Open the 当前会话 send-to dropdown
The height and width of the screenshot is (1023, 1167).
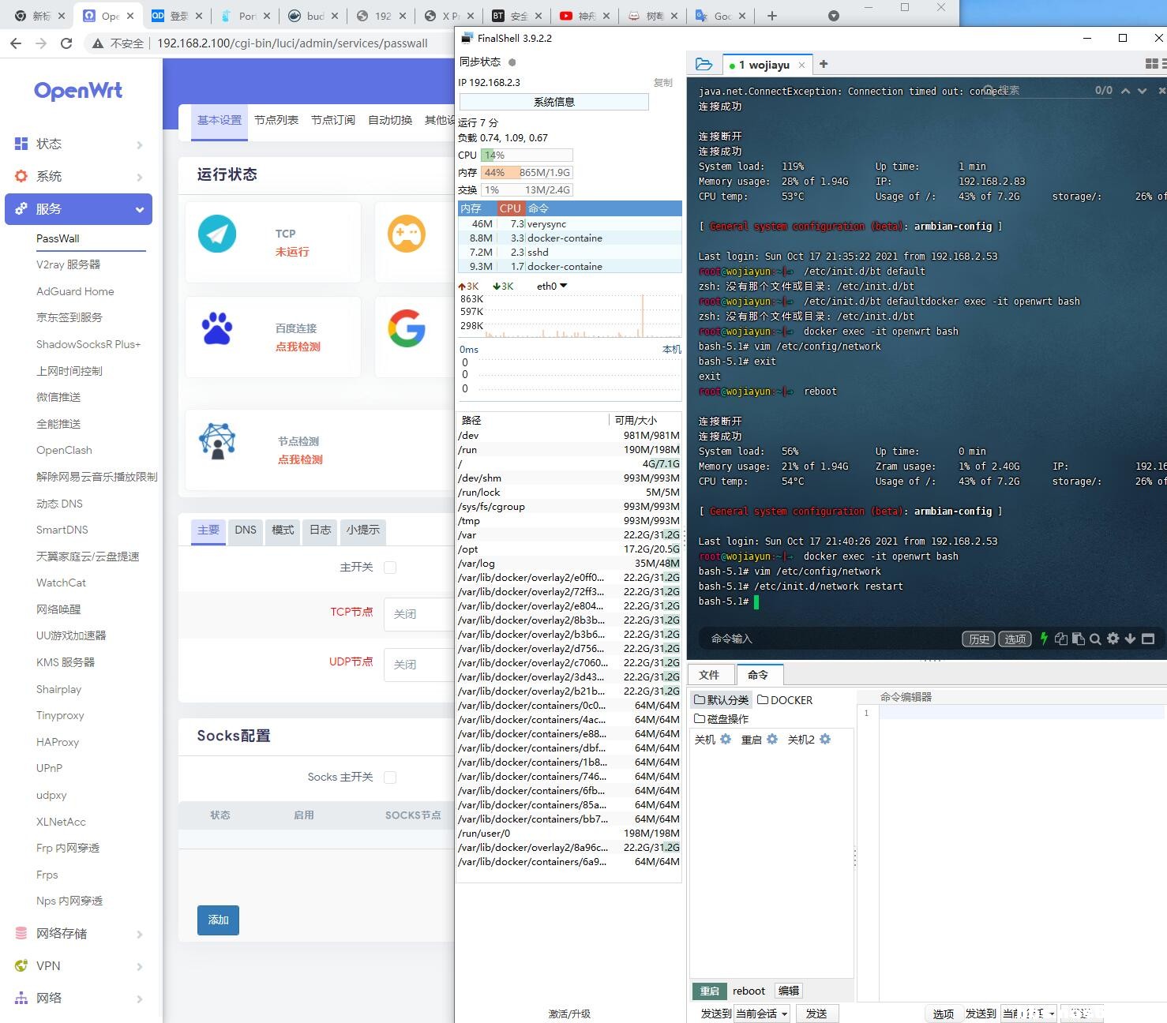(x=762, y=1014)
